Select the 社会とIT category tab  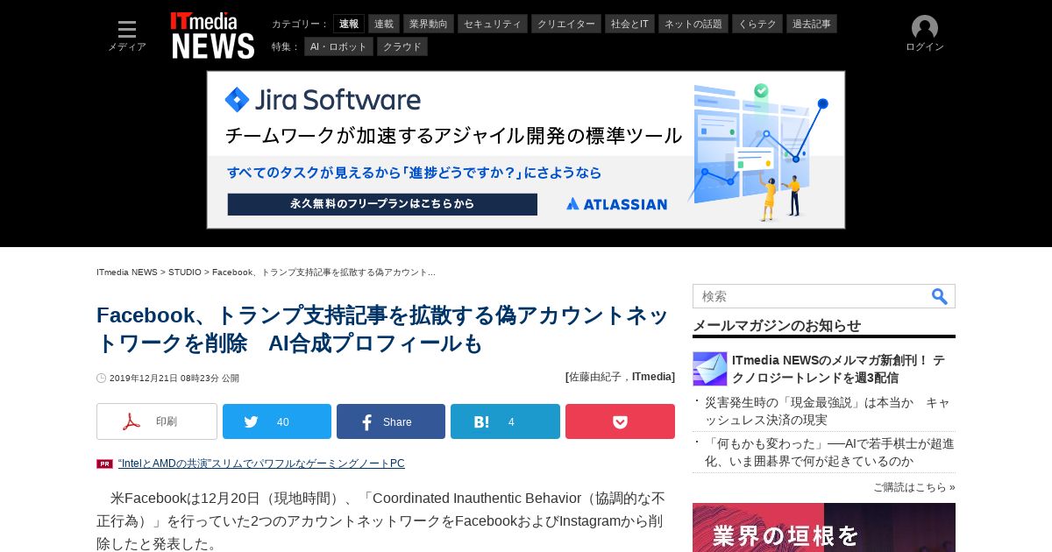point(629,24)
